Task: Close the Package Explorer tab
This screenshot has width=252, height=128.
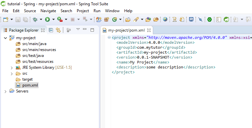Action: [43, 30]
